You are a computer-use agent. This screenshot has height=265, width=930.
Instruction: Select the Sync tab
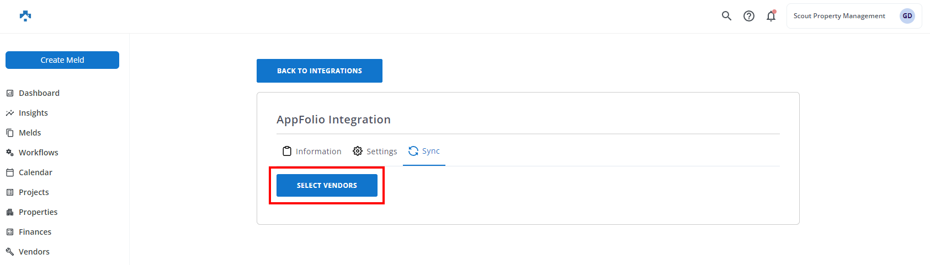[424, 151]
